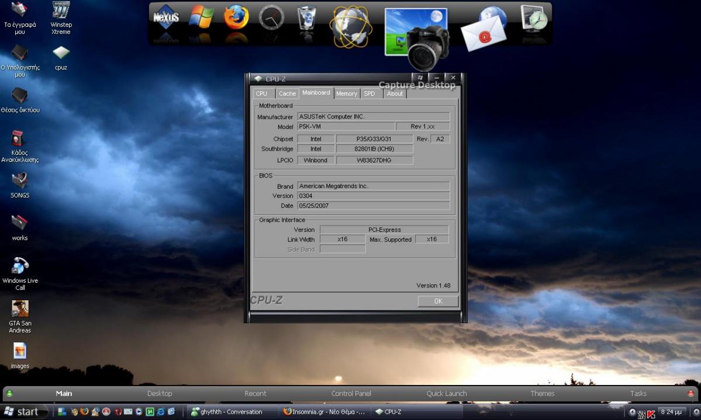Switch to the Cache tab in CPU-Z
701x420 pixels.
287,93
